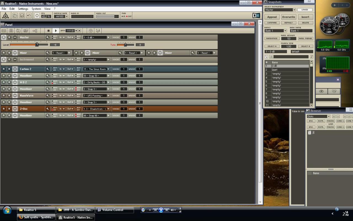Open the Sample Rate dropdown showing 44100

click(61, 17)
